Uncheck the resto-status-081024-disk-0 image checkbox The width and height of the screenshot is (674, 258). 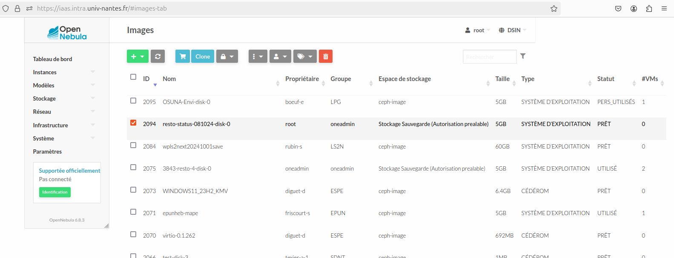133,123
